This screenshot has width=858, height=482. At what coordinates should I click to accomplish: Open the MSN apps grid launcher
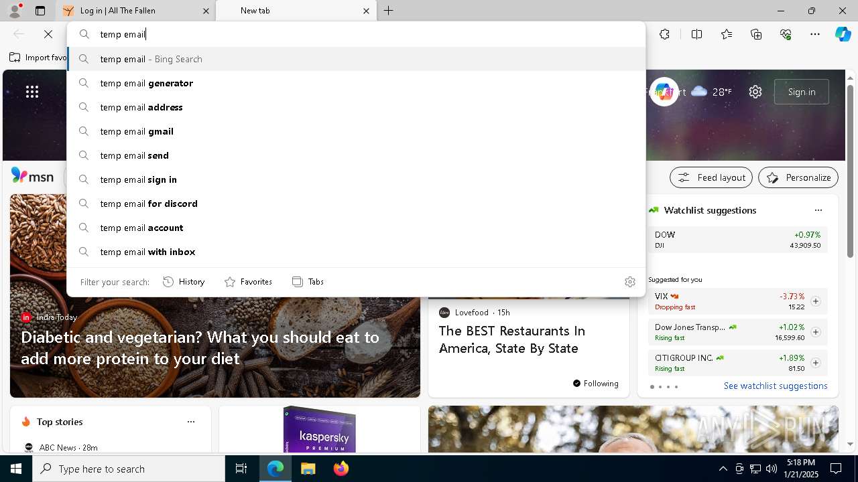click(32, 92)
